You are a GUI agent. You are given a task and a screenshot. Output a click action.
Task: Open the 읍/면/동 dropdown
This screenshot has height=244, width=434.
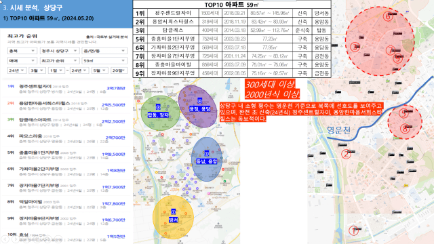click(x=104, y=51)
